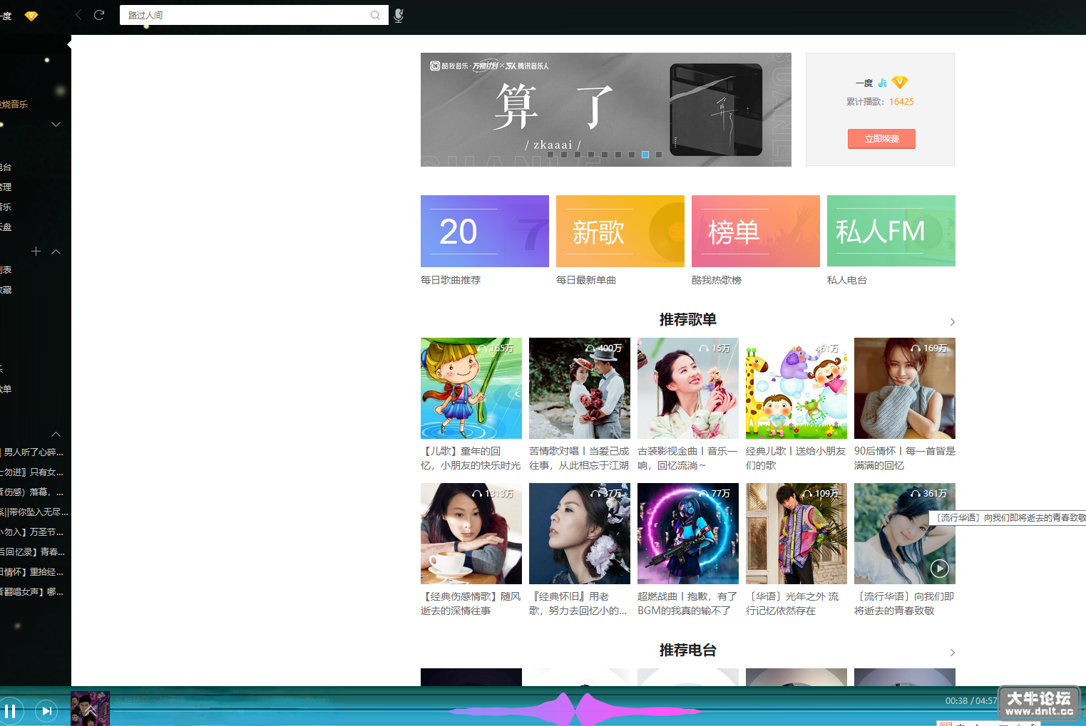Open the 苦情歌对唱 playlist cover

pos(580,388)
